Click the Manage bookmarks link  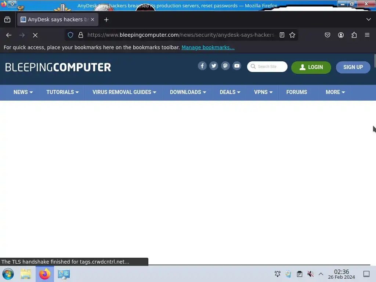[208, 47]
